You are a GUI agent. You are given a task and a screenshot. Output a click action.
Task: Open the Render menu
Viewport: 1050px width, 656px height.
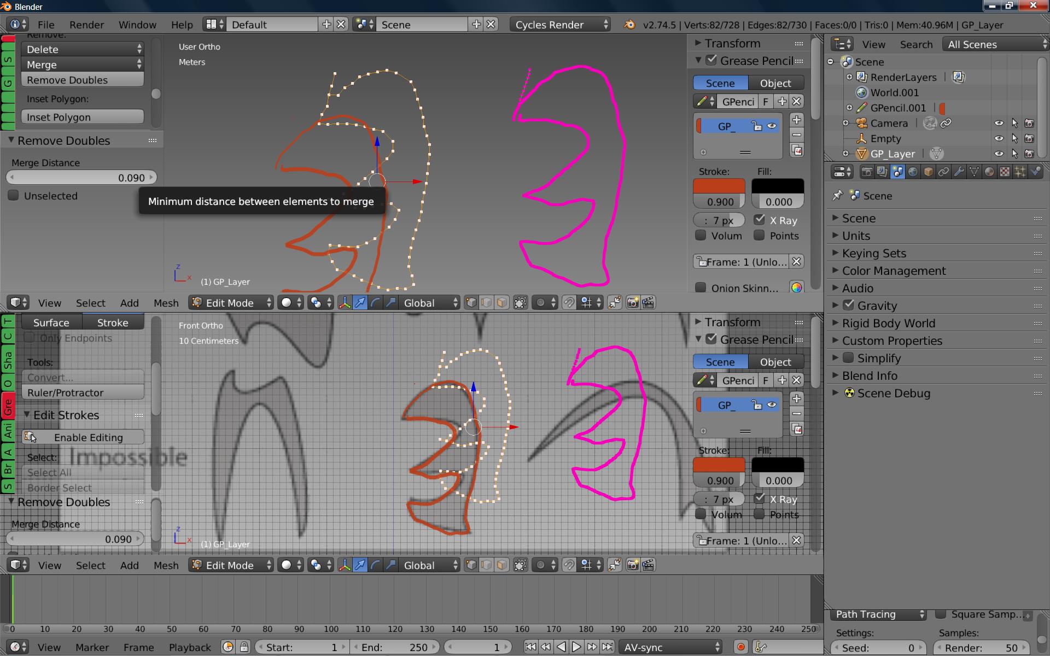click(86, 25)
